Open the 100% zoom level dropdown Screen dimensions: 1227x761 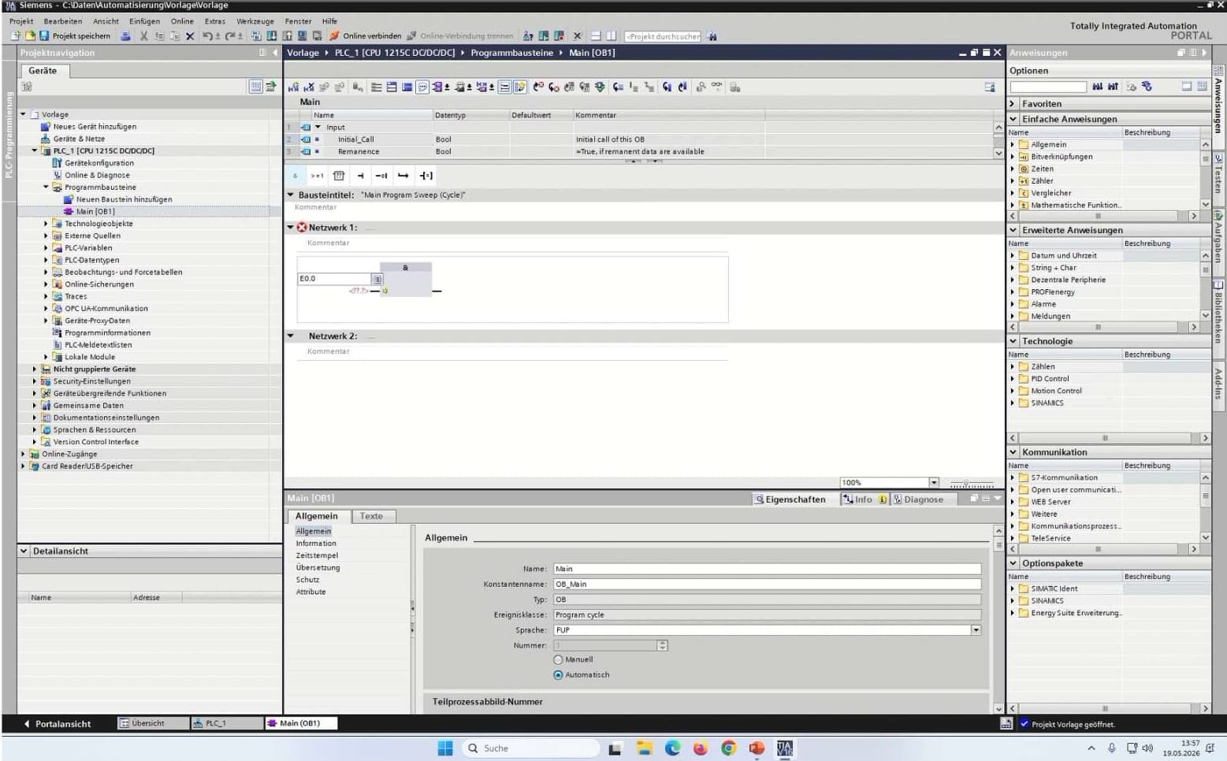(934, 482)
